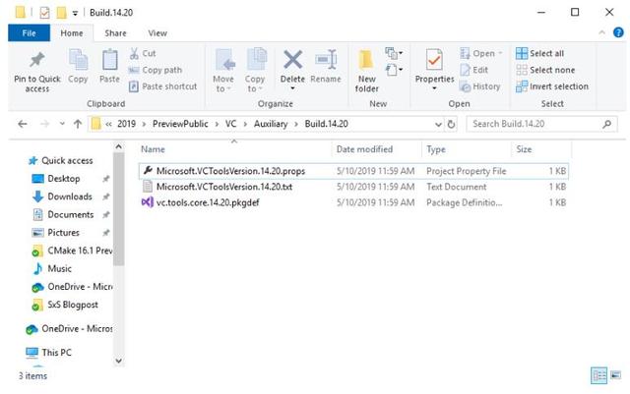This screenshot has height=394, width=630.
Task: Expand the Delete dropdown arrow
Action: click(x=293, y=87)
